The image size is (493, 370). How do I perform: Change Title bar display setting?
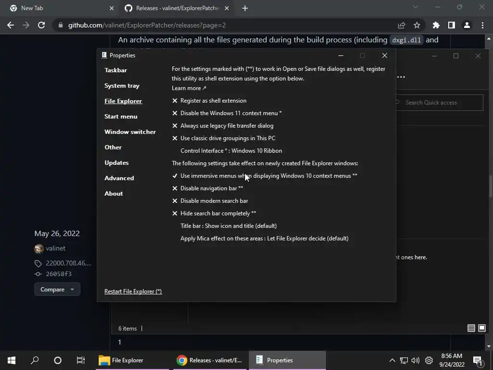(x=229, y=226)
